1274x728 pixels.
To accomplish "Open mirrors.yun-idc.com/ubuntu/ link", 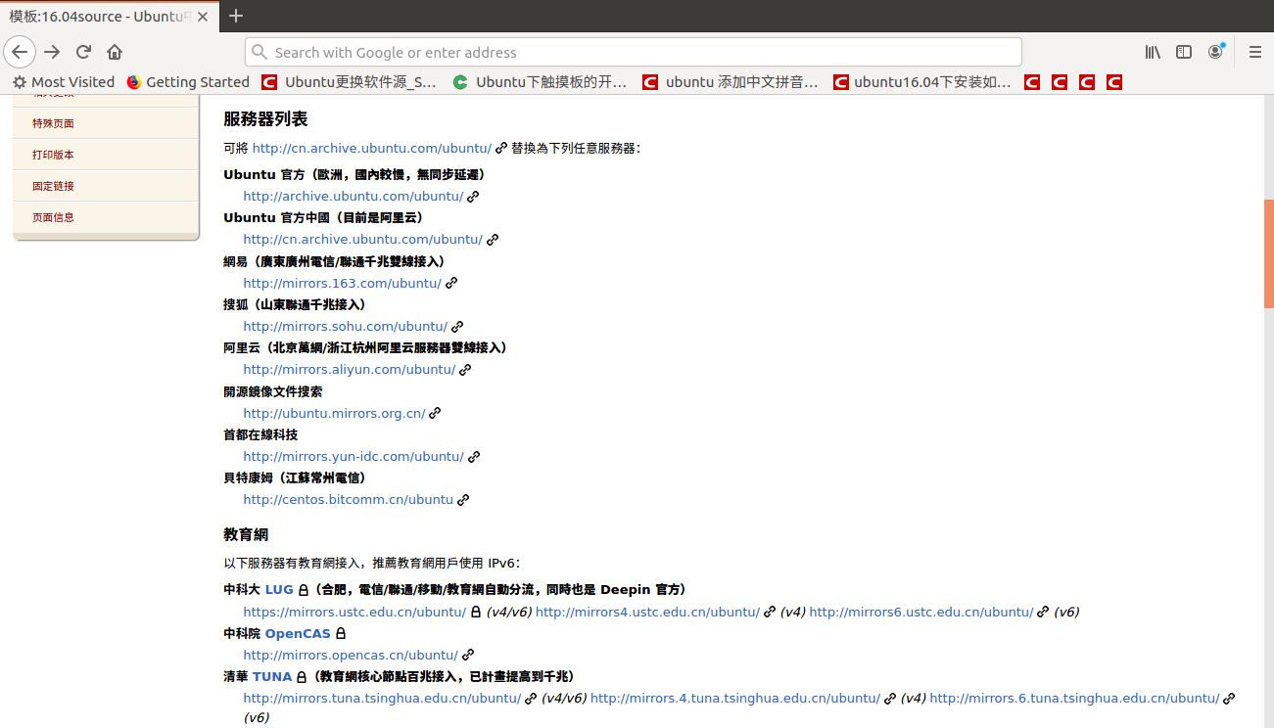I will point(354,456).
